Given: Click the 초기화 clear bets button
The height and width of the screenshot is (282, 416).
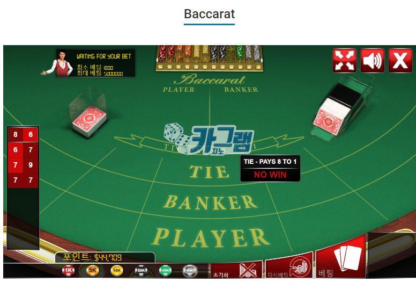Looking at the screenshot, I should [x=236, y=270].
